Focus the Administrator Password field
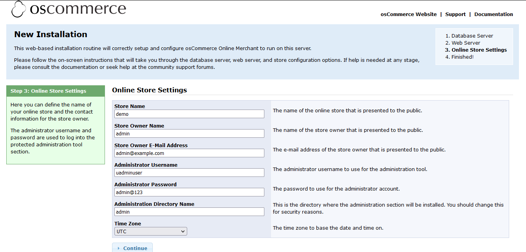This screenshot has width=526, height=252. pos(189,192)
